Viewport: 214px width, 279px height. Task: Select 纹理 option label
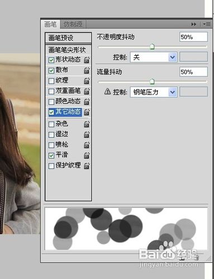[61, 80]
